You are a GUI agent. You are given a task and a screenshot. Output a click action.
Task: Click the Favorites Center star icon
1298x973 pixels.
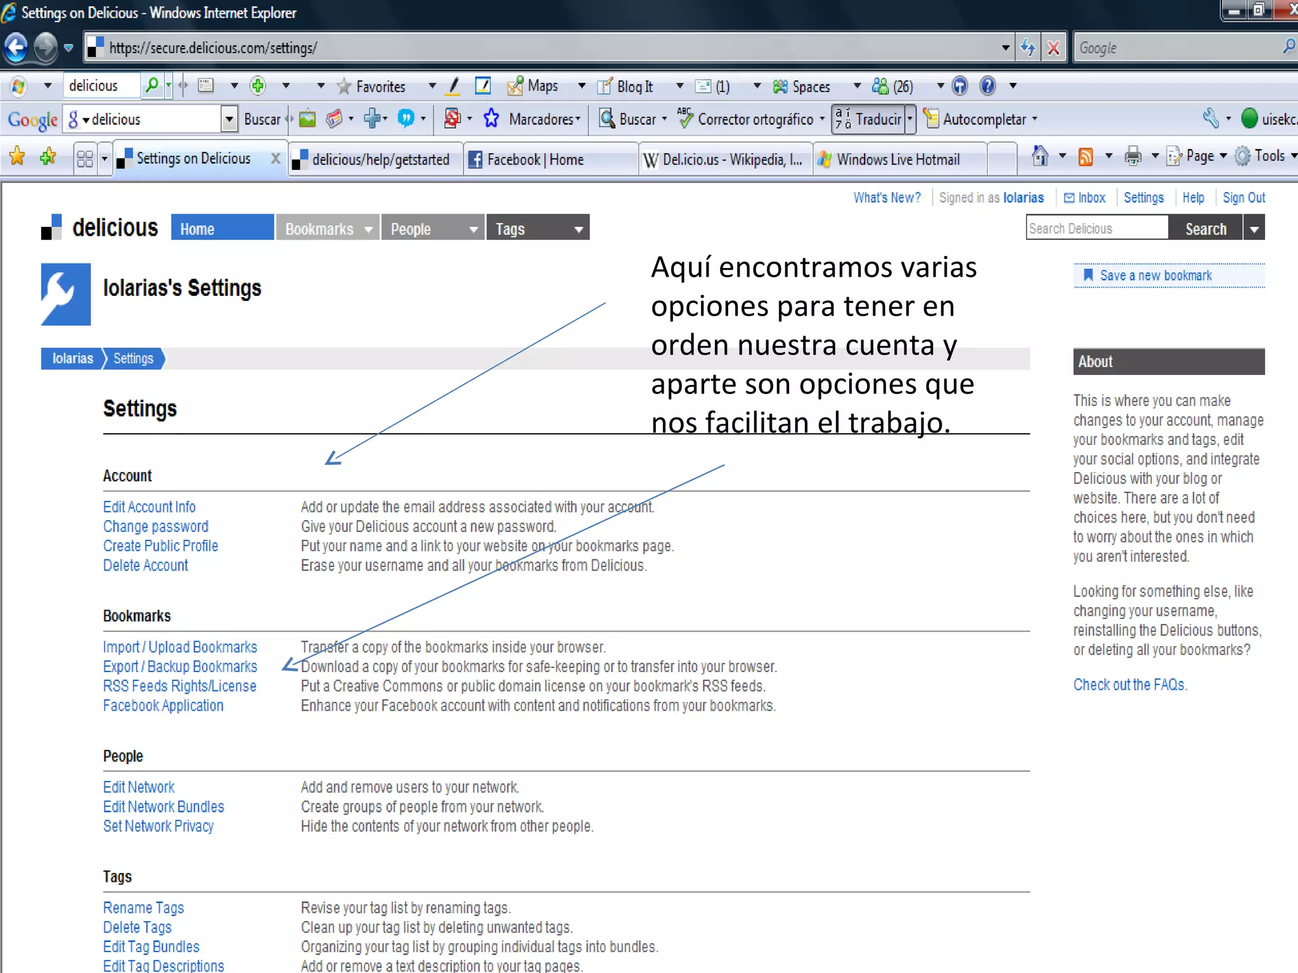(17, 156)
